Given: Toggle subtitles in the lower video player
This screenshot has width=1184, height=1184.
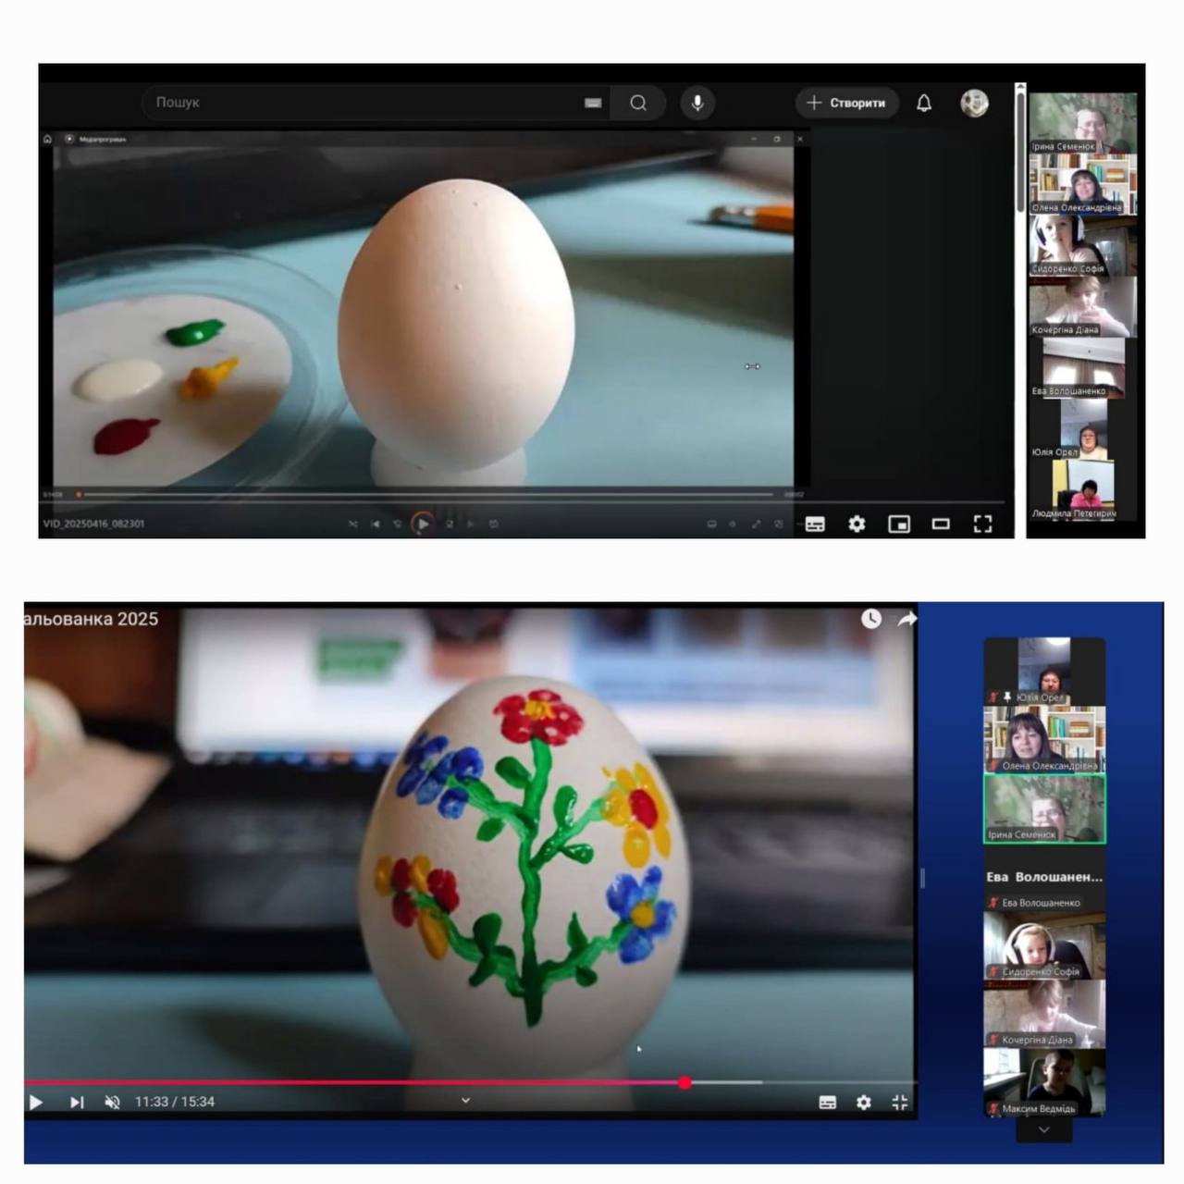Looking at the screenshot, I should coord(828,1102).
